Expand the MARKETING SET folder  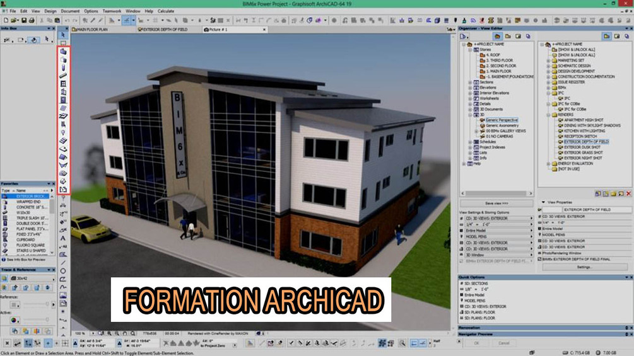click(x=548, y=60)
